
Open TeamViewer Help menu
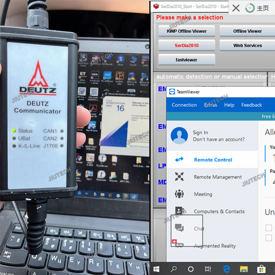[x=229, y=105]
